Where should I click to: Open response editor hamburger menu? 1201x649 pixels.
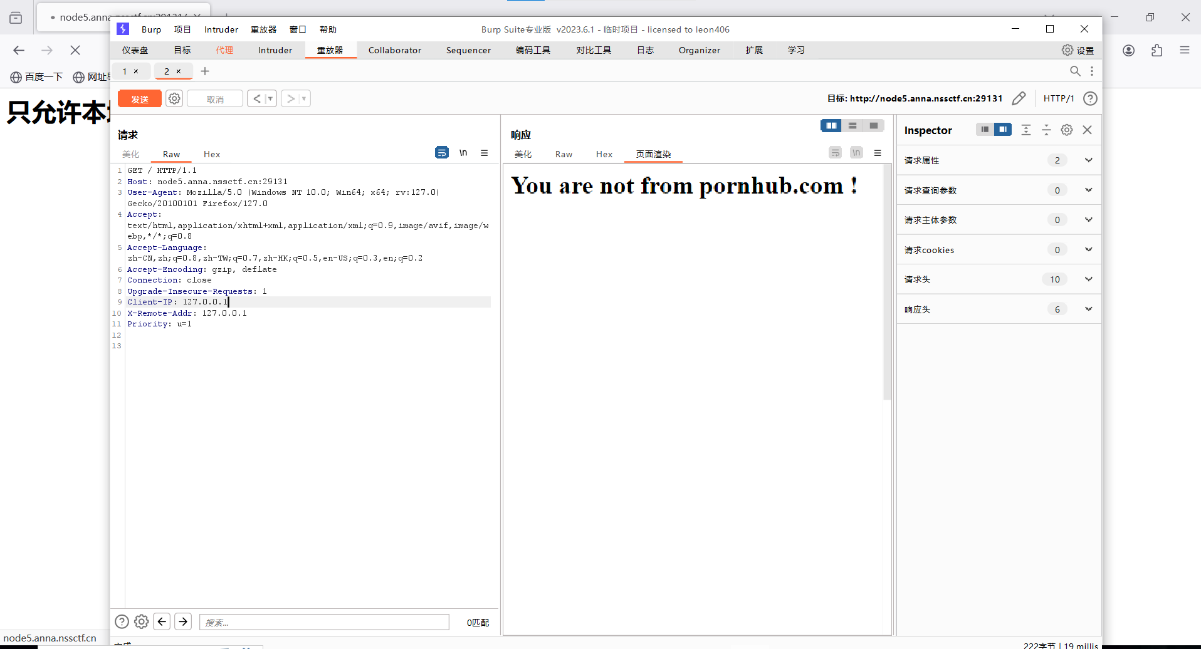(x=878, y=152)
